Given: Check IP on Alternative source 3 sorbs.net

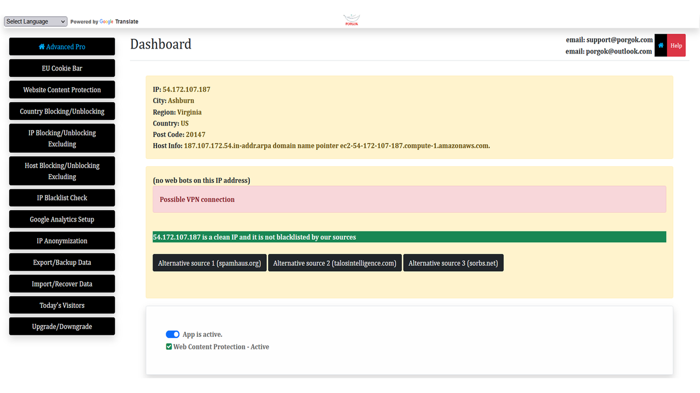Looking at the screenshot, I should click(453, 263).
